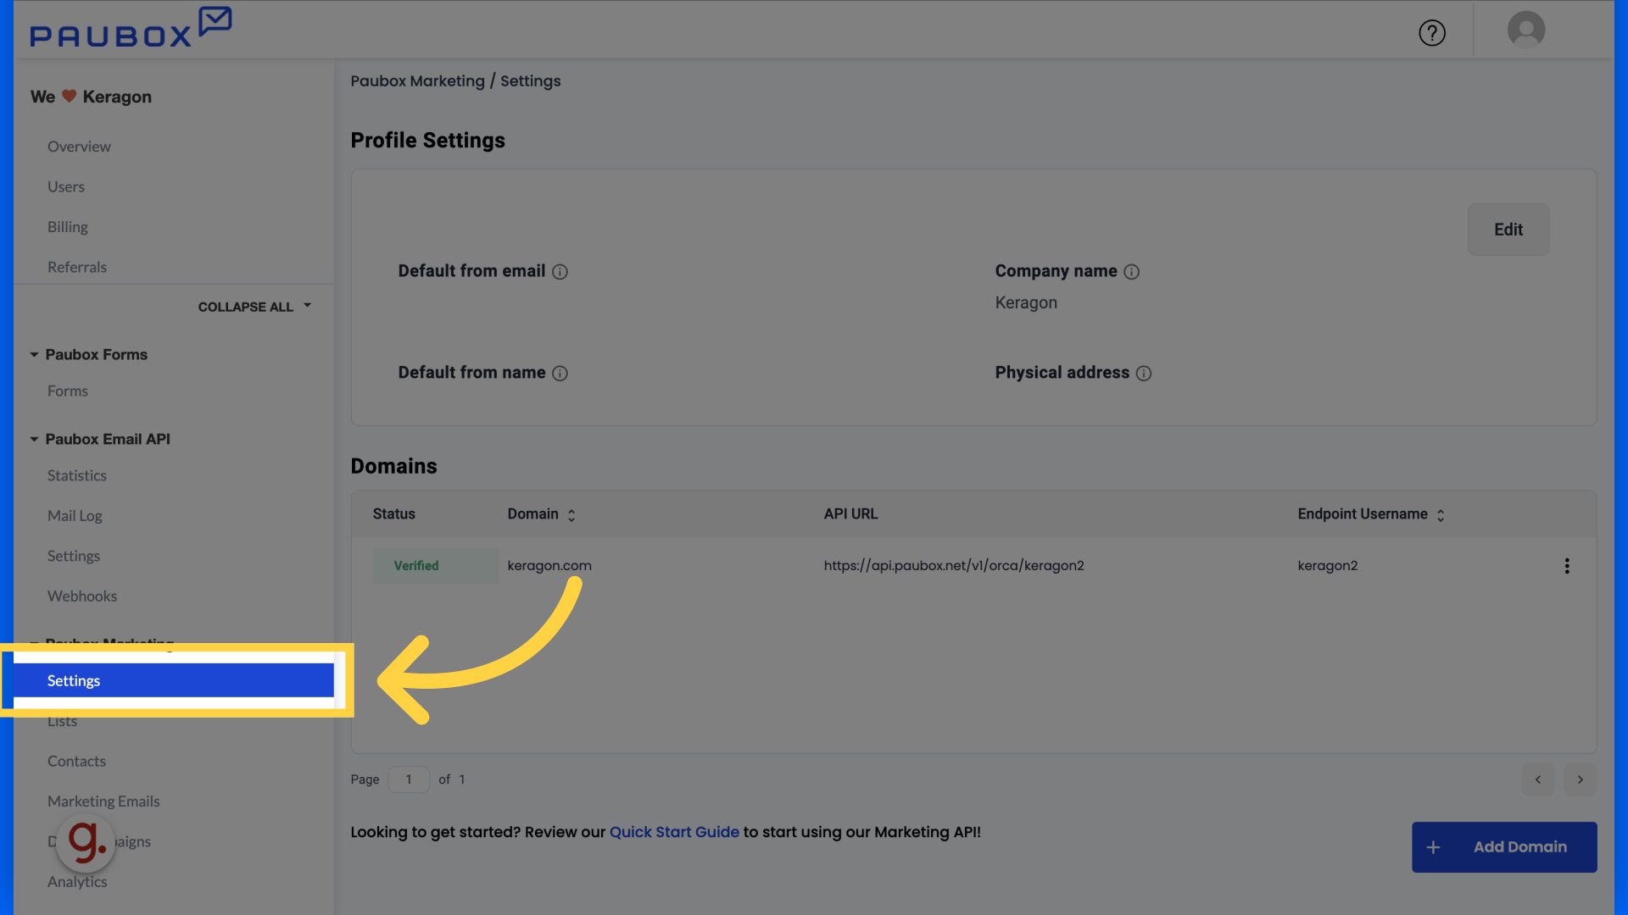This screenshot has width=1628, height=915.
Task: Click Paubox Marketing in the breadcrumb
Action: [417, 81]
